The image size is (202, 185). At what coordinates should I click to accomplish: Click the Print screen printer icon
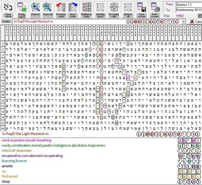(155, 7)
